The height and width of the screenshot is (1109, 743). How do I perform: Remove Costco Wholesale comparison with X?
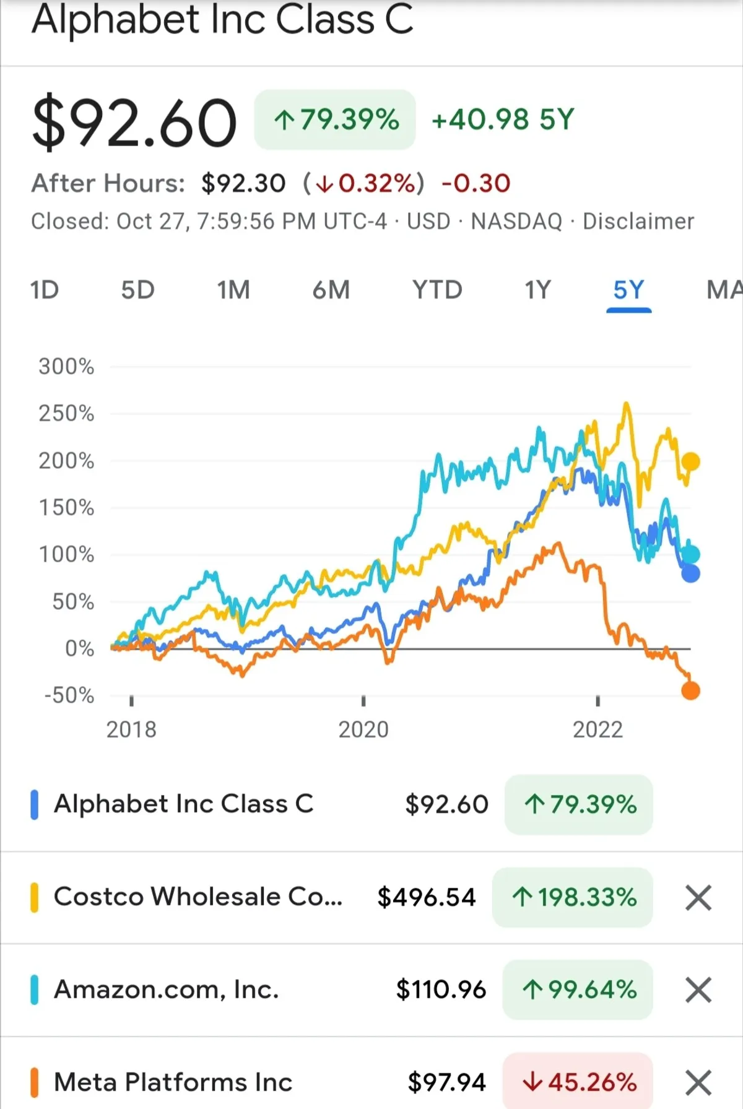click(698, 897)
